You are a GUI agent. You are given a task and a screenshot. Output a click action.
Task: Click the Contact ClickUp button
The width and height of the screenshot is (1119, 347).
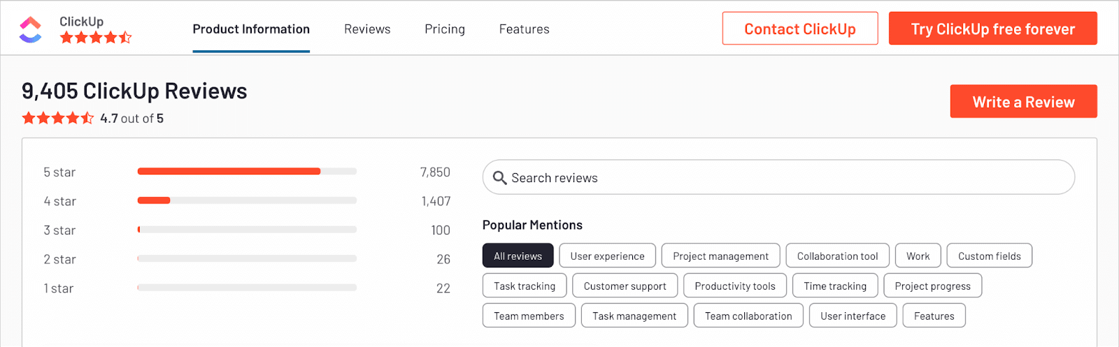pos(800,29)
